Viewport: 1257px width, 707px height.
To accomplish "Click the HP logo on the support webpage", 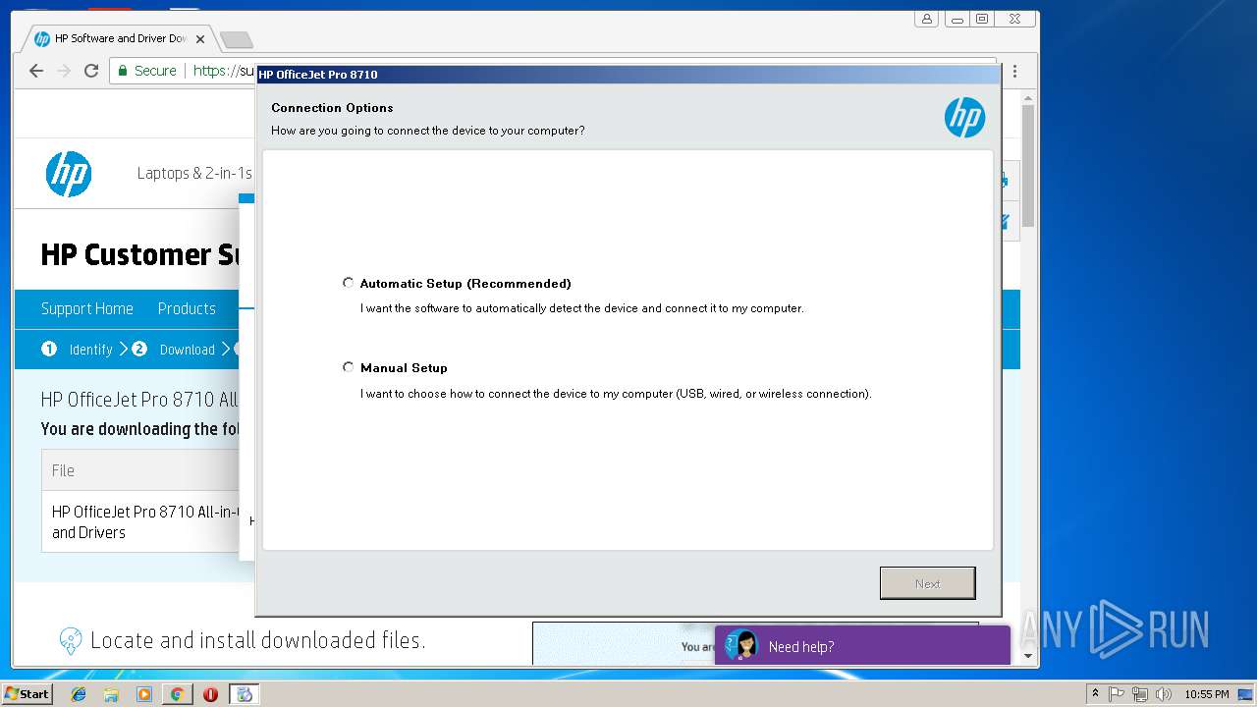I will coord(69,174).
